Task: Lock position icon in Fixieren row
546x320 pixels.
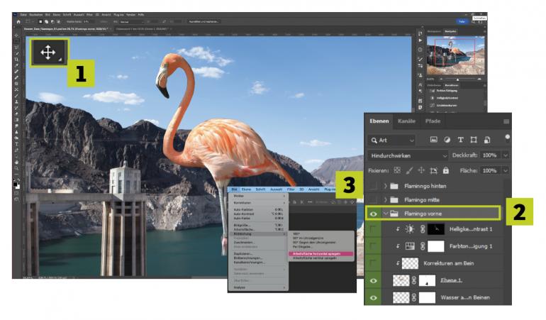Action: (x=421, y=170)
